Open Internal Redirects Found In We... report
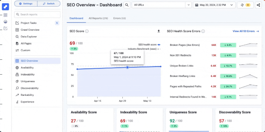The height and width of the screenshot is (132, 265). 188,97
